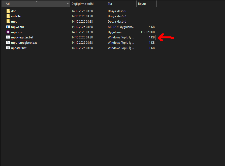Image resolution: width=225 pixels, height=166 pixels.
Task: Click Windows Toplu İş type of mpv-register.bat
Action: tap(121, 37)
